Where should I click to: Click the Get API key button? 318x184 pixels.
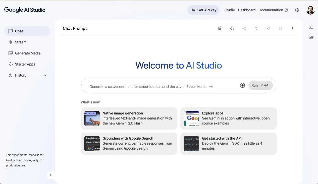point(203,10)
